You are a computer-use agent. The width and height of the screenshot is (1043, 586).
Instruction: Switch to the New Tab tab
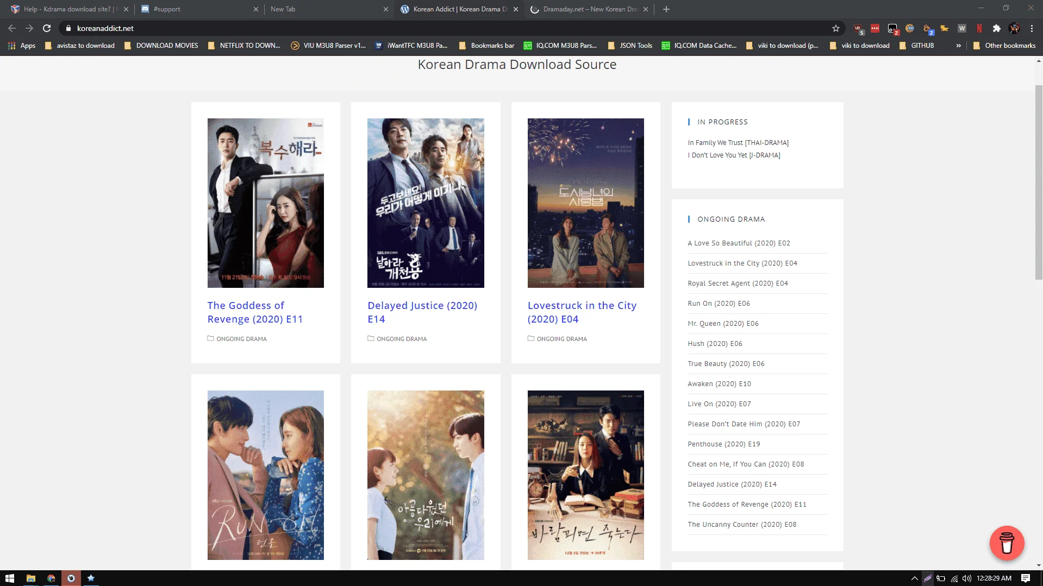329,9
